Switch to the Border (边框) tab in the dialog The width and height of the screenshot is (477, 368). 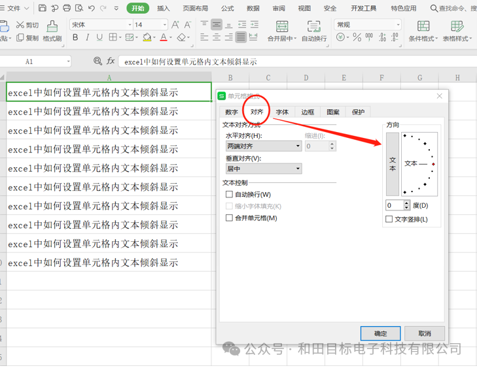click(308, 112)
